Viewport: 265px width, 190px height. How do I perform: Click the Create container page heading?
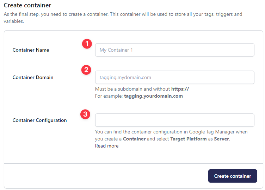pyautogui.click(x=27, y=5)
